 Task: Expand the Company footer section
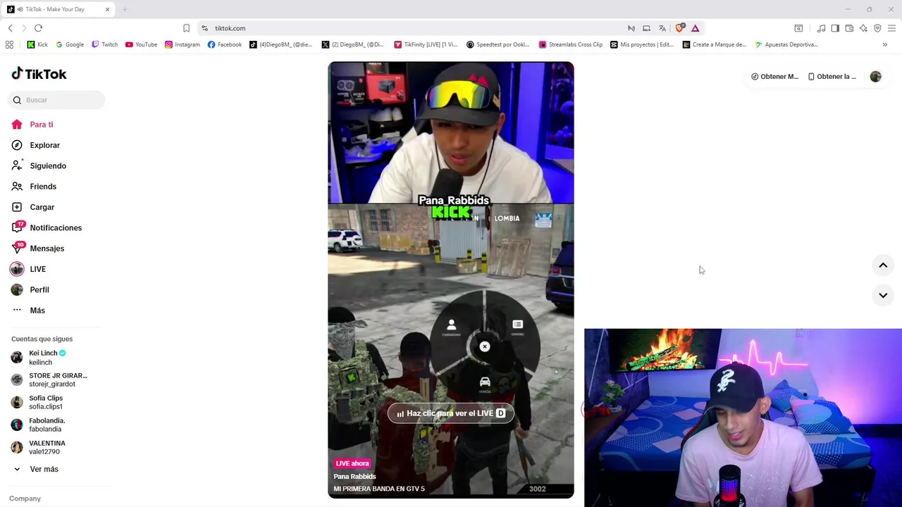point(25,499)
